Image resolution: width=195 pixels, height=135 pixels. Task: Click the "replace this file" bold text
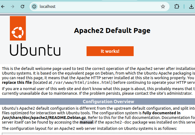click(17, 82)
